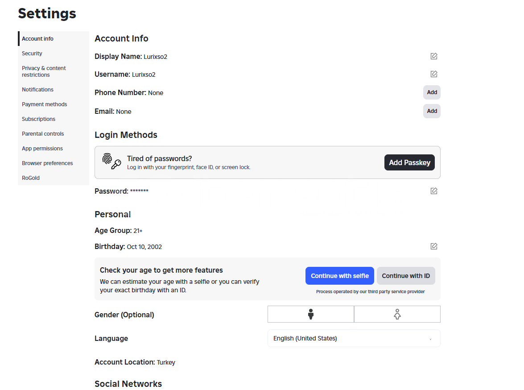This screenshot has height=390, width=524.
Task: Click the edit icon beside Username
Action: point(434,74)
